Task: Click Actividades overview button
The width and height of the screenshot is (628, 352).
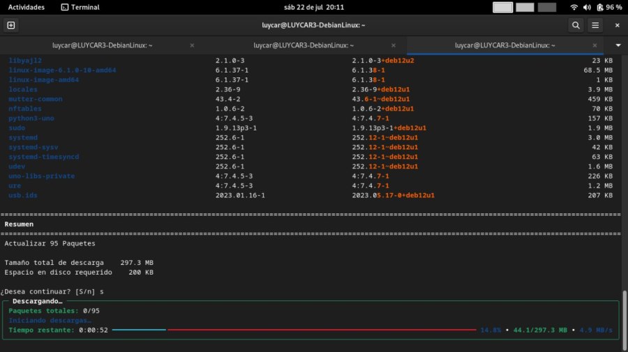Action: coord(26,7)
